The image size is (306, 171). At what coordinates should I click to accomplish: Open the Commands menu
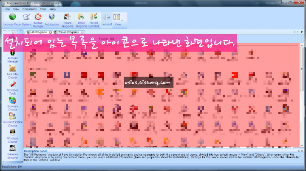(x=29, y=9)
